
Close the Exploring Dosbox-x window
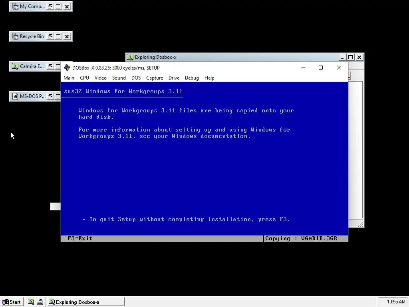point(359,57)
